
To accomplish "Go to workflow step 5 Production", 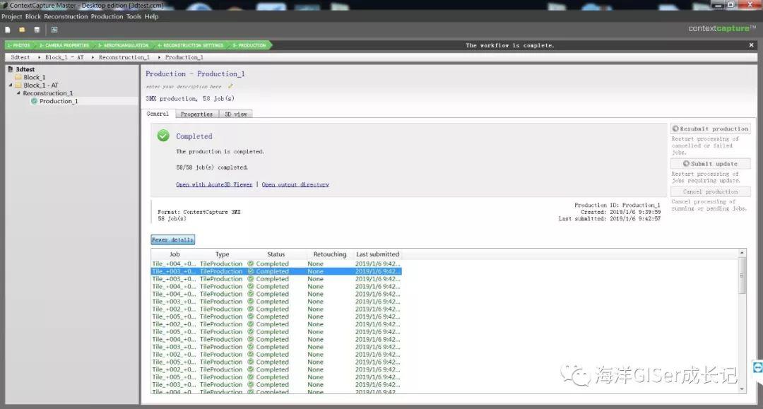I will point(249,45).
